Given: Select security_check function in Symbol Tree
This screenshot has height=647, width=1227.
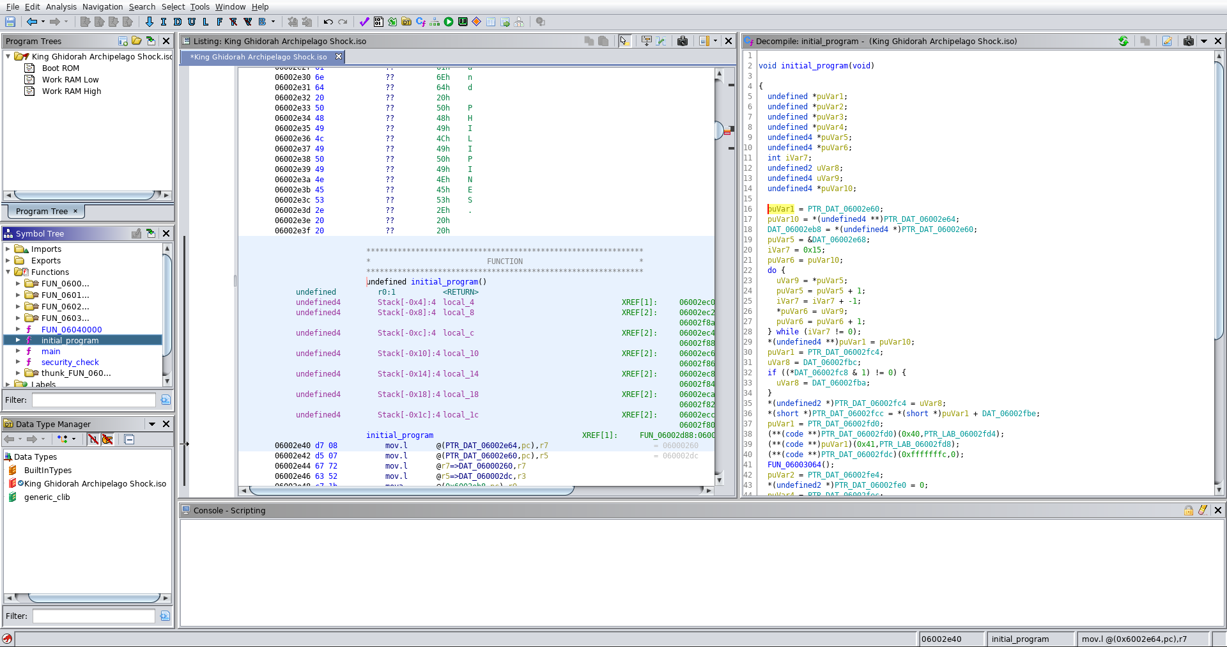Looking at the screenshot, I should pos(70,362).
